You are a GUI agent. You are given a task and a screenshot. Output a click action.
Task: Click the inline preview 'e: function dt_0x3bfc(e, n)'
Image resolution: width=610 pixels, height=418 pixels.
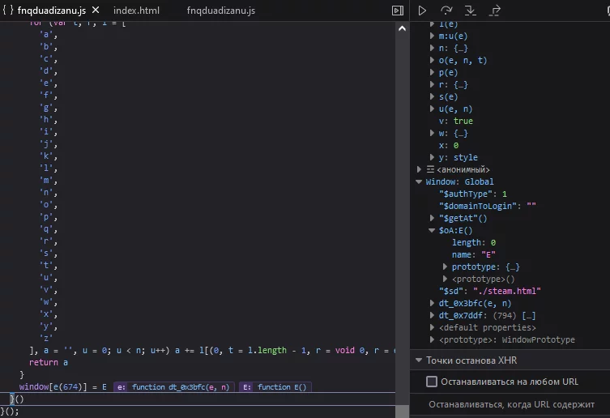[173, 387]
